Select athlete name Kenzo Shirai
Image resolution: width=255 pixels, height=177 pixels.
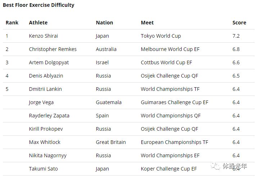point(44,36)
